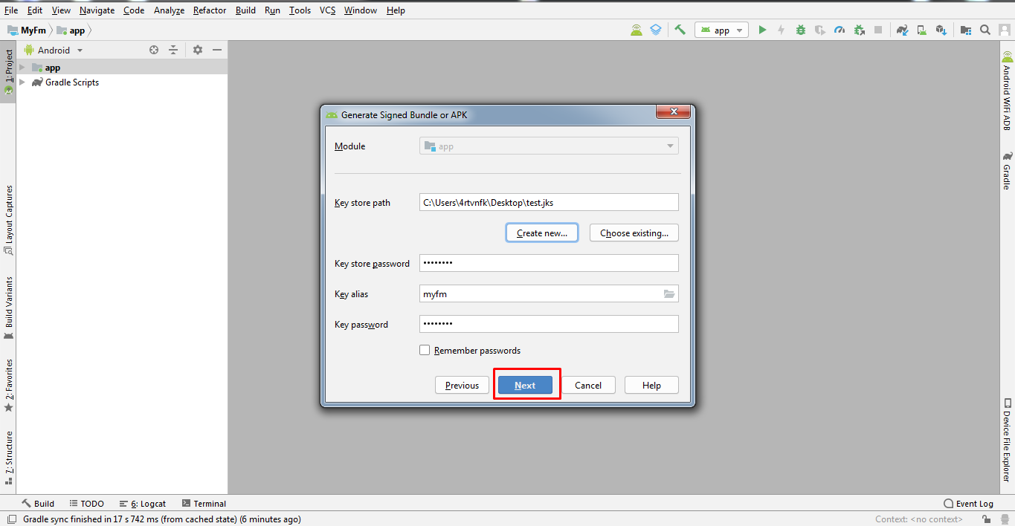
Task: Click the Collapse All icon in Project panel
Action: 173,50
